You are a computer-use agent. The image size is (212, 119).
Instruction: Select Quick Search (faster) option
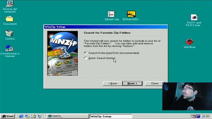pos(100,58)
